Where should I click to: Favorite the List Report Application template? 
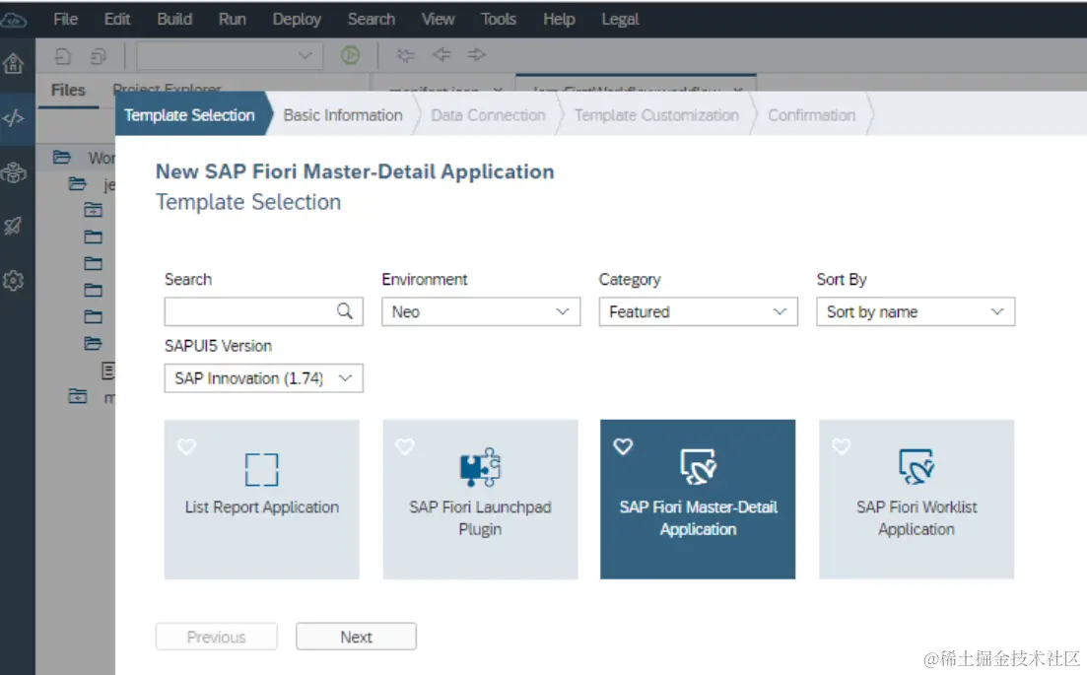186,446
